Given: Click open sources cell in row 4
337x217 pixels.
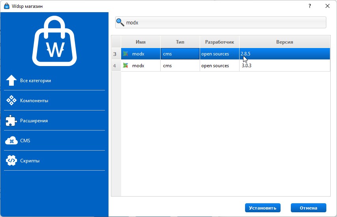Looking at the screenshot, I should click(219, 66).
